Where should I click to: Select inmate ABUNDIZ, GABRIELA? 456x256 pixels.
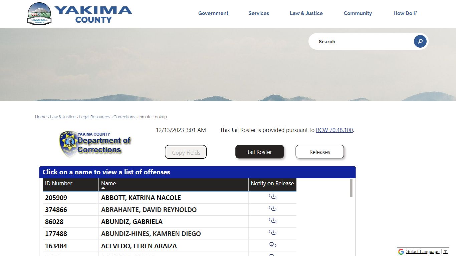point(132,222)
